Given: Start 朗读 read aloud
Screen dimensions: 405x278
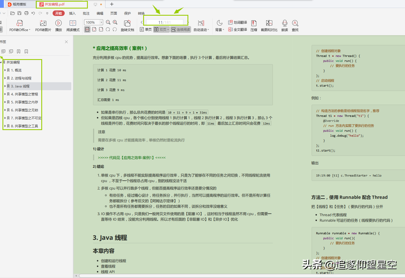Looking at the screenshot, I should [x=285, y=26].
